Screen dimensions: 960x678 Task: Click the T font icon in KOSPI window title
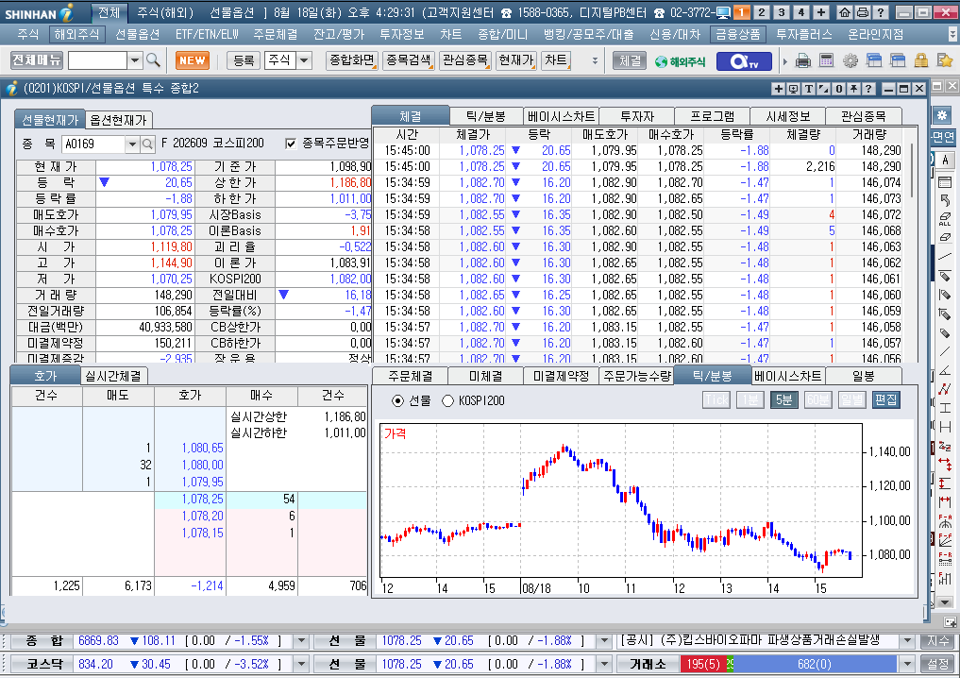point(809,89)
